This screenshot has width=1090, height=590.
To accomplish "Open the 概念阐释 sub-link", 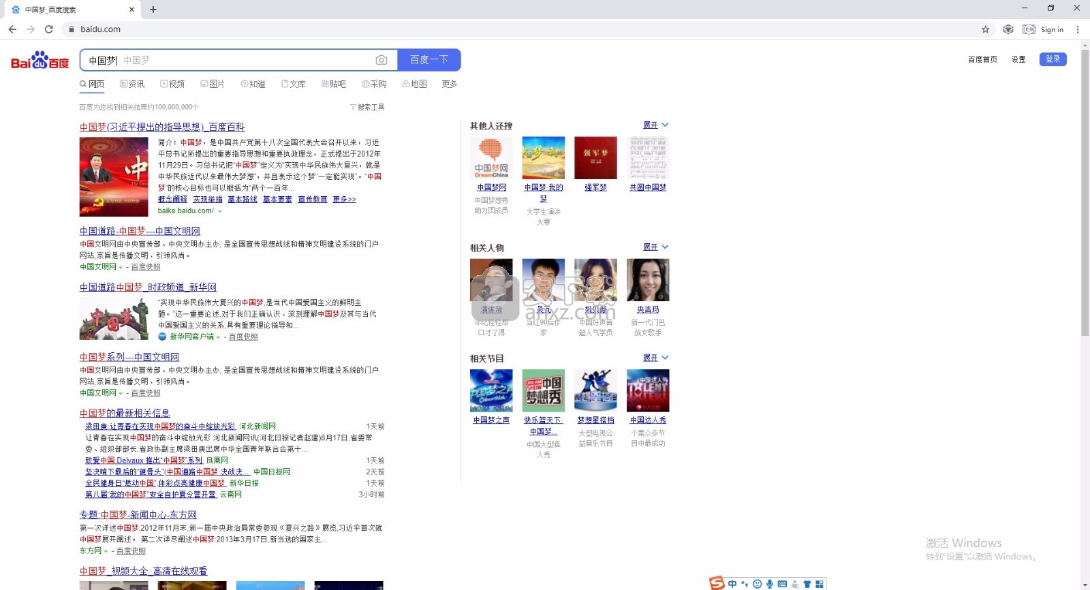I will coord(172,199).
